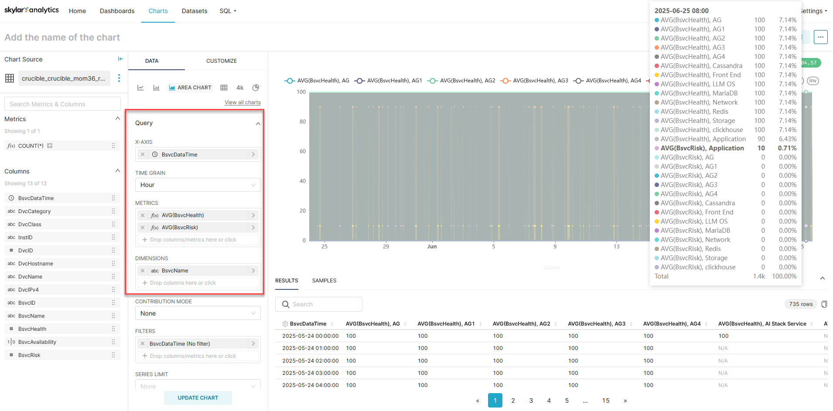This screenshot has width=833, height=411.
Task: Remove the AVG(BsvcRisk) metric
Action: pyautogui.click(x=143, y=228)
